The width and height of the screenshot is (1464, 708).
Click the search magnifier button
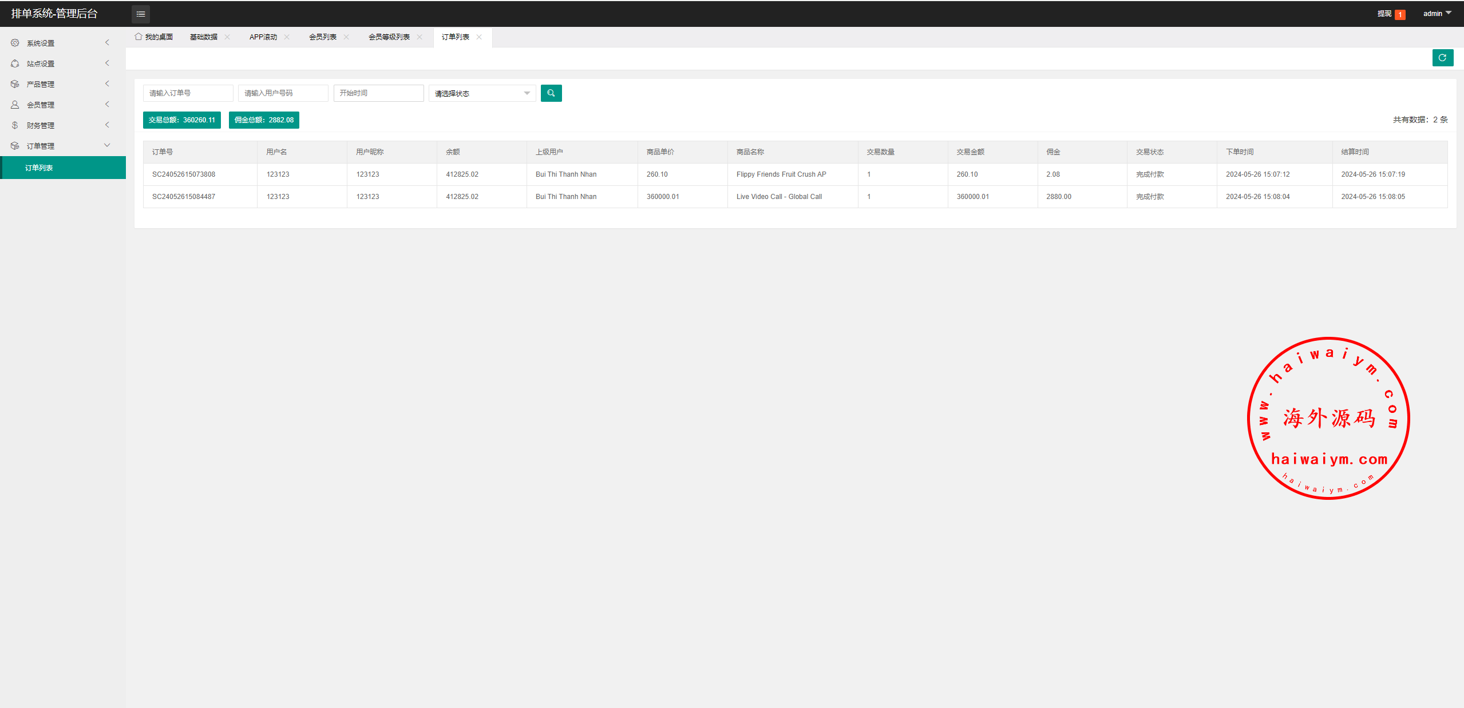(x=551, y=93)
